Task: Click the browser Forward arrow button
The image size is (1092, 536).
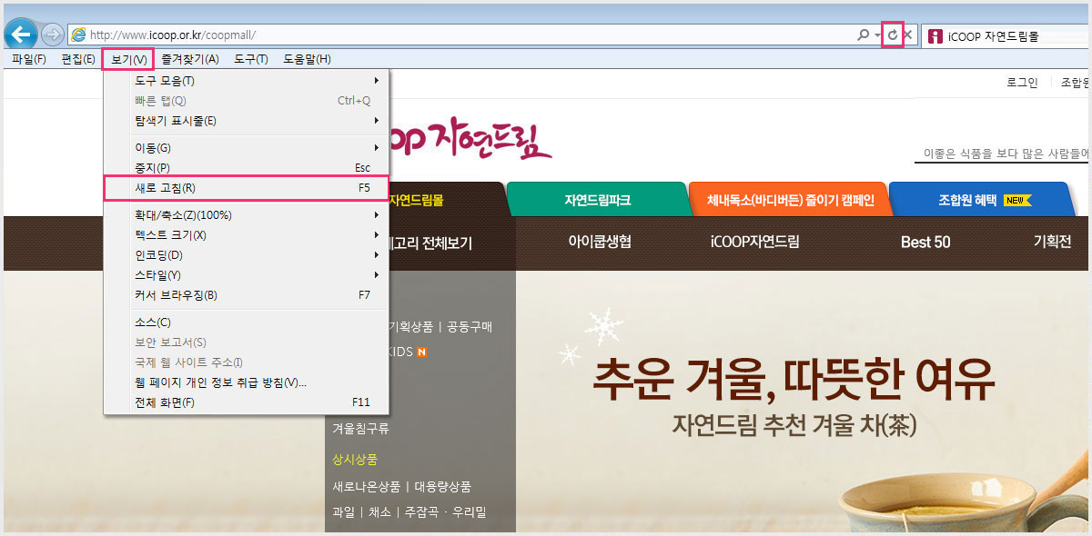Action: click(x=53, y=35)
